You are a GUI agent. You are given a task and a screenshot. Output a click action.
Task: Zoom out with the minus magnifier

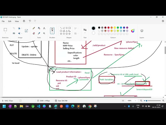point(141,101)
